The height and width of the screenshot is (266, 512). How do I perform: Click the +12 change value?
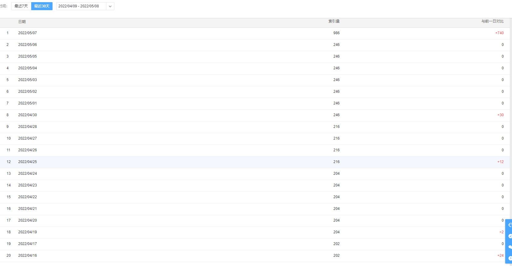500,162
